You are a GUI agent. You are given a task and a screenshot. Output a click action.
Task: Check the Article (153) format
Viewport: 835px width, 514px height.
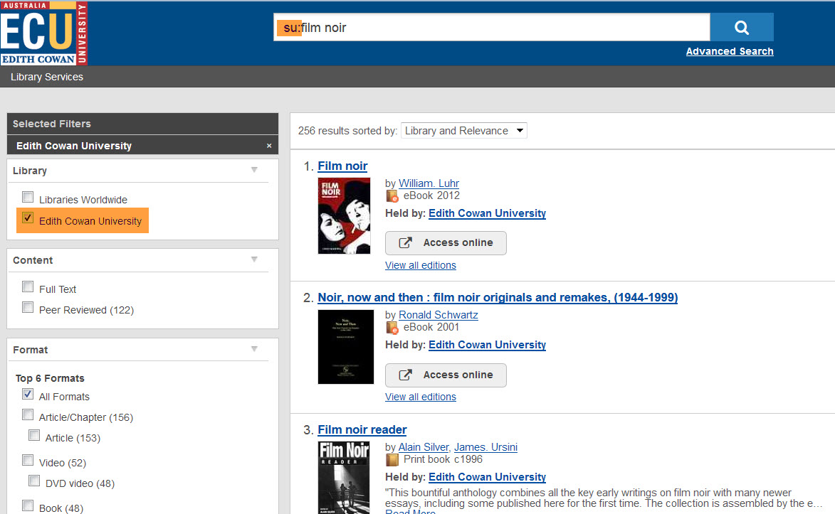point(34,436)
